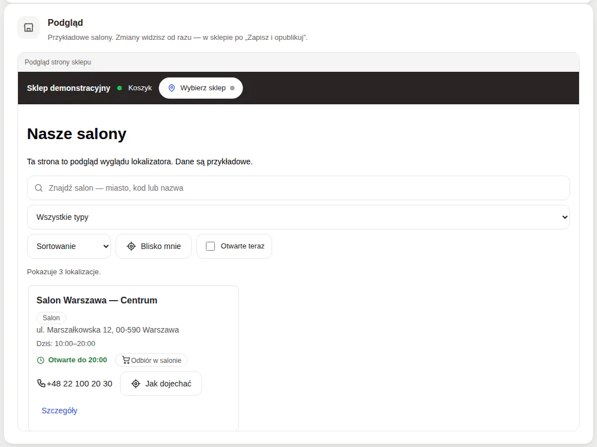
Task: Click the map pin icon in Wybierz sklep
Action: (172, 88)
